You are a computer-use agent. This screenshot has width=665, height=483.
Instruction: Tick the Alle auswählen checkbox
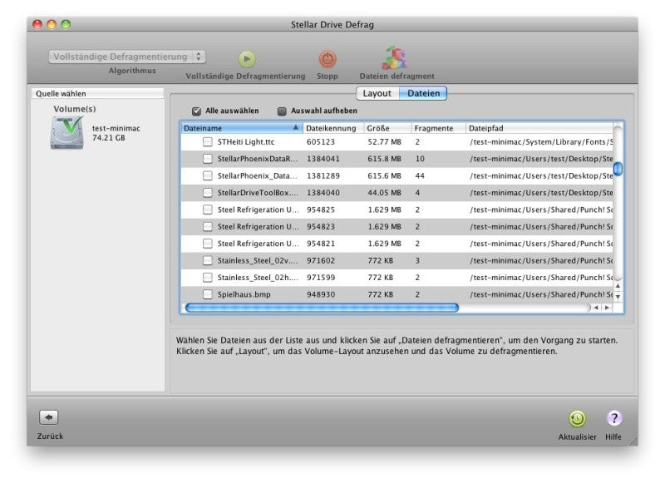point(196,111)
